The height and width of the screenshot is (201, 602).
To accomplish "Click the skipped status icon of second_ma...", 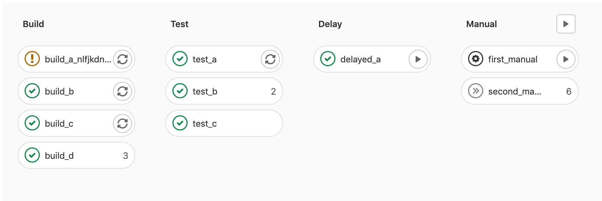I will (x=476, y=91).
